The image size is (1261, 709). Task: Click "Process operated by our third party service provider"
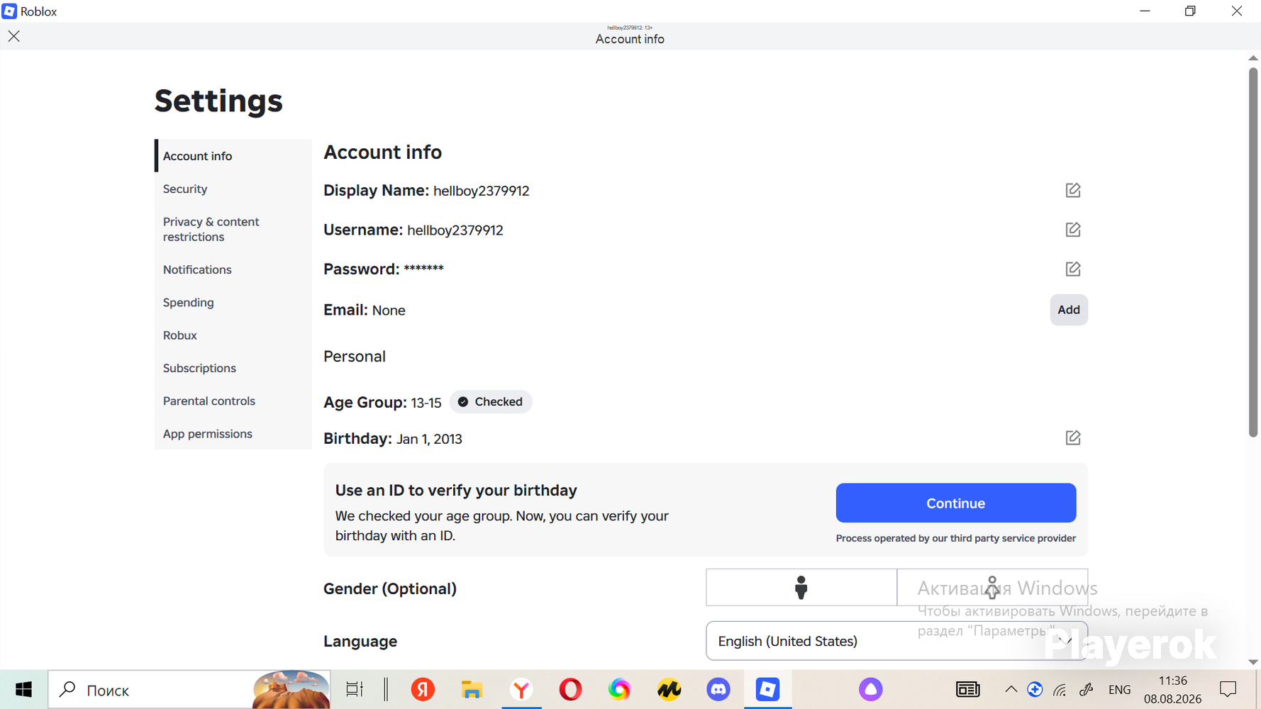[955, 538]
